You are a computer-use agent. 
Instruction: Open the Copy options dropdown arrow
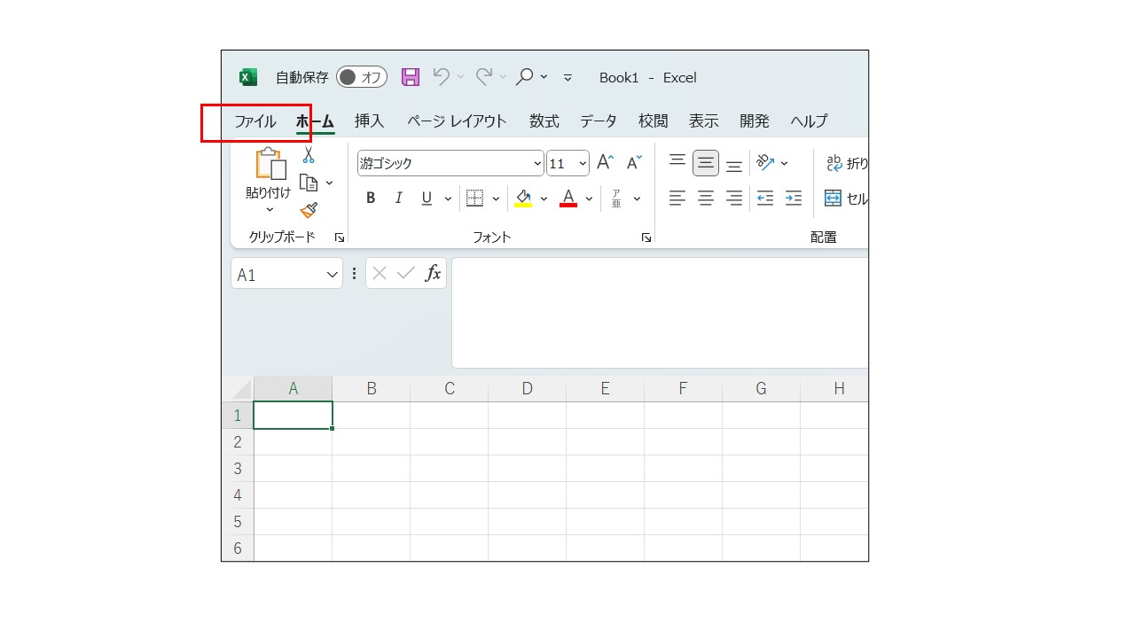pos(329,183)
